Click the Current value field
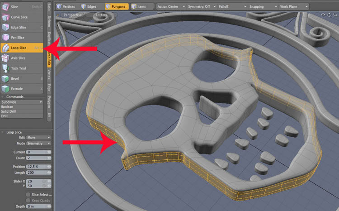This screenshot has width=339, height=211. click(x=37, y=152)
